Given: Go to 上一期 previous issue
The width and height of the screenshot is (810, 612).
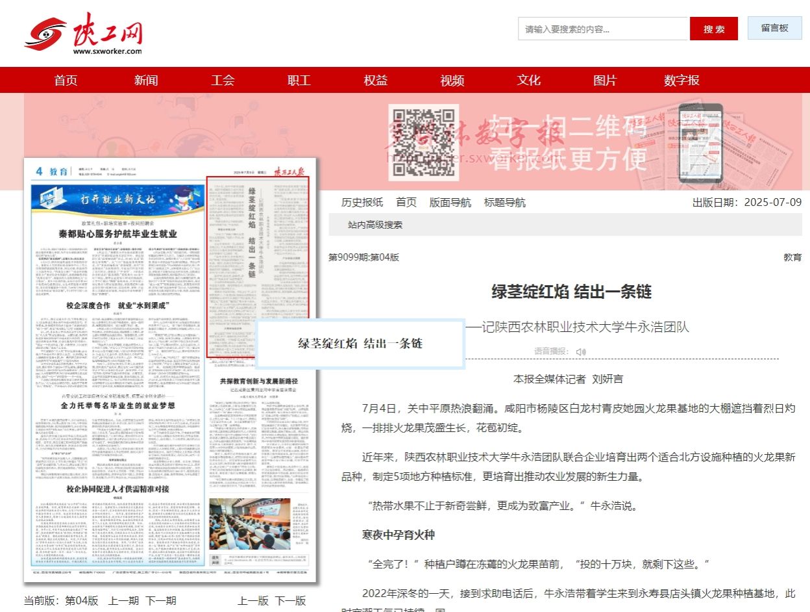Looking at the screenshot, I should click(123, 600).
